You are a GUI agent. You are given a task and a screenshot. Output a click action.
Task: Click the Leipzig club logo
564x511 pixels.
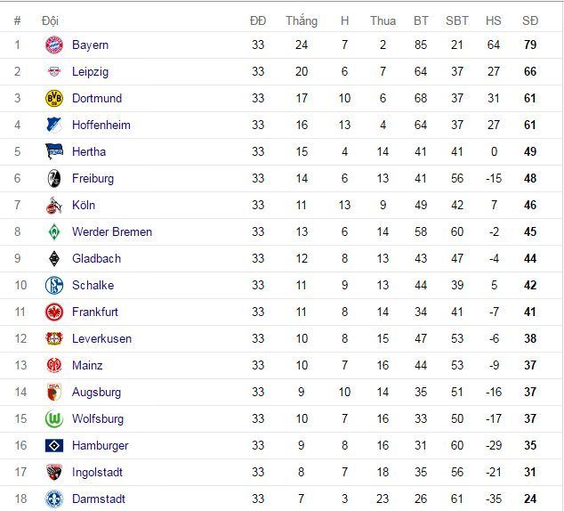54,72
